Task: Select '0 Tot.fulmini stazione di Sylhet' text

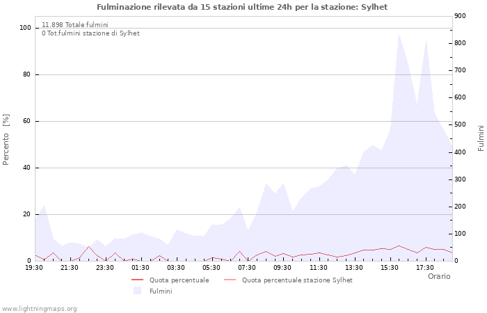Action: (90, 33)
